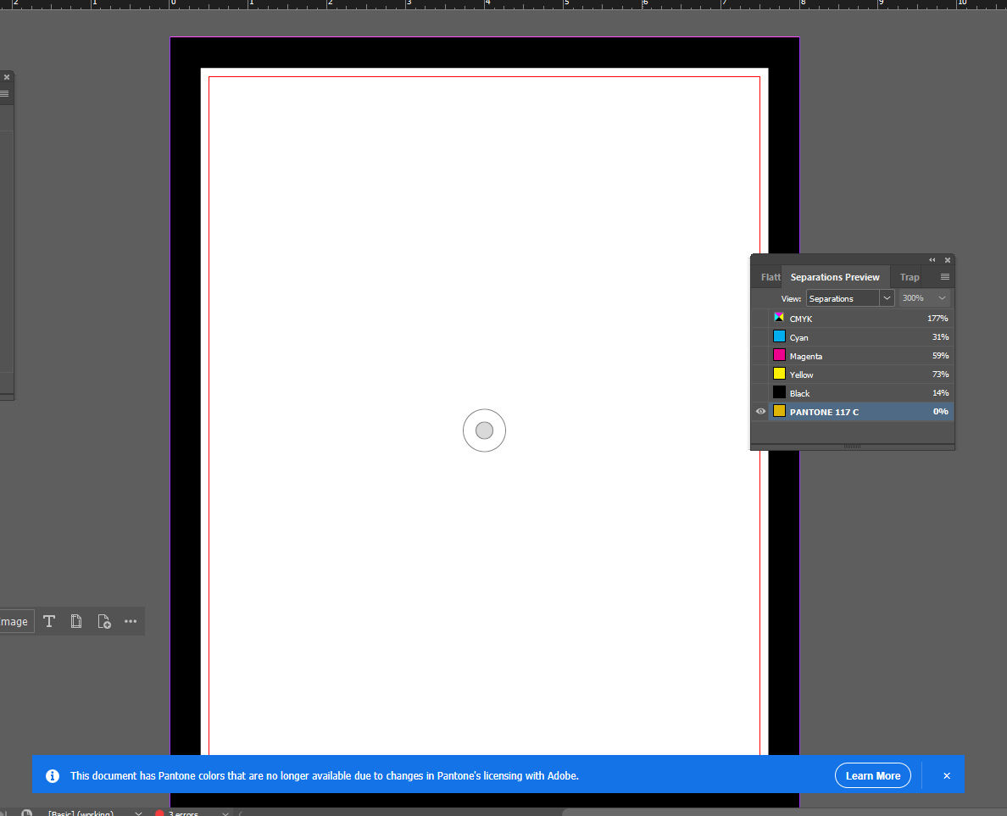Toggle visibility of PANTONE 117 C separation
Image resolution: width=1007 pixels, height=816 pixels.
tap(760, 412)
